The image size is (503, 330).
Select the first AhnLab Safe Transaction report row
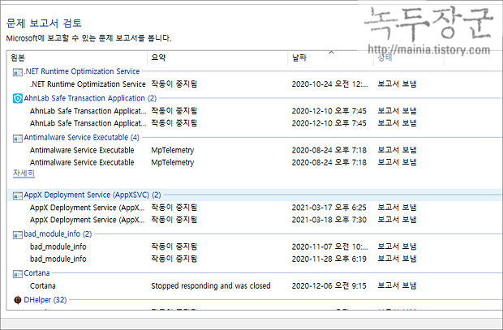click(254, 111)
